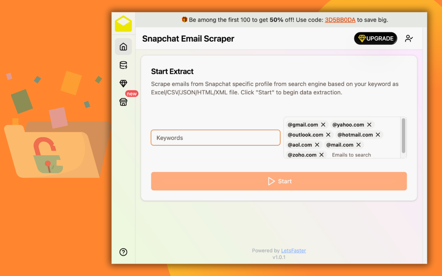The height and width of the screenshot is (276, 442).
Task: Click promo code 3D5BB0DA link
Action: 340,20
